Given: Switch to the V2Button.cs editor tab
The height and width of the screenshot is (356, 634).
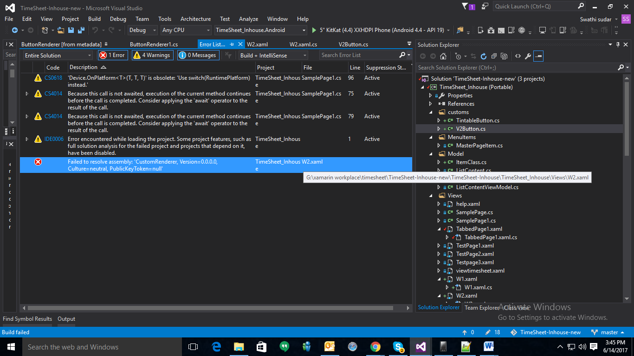Looking at the screenshot, I should click(x=353, y=44).
